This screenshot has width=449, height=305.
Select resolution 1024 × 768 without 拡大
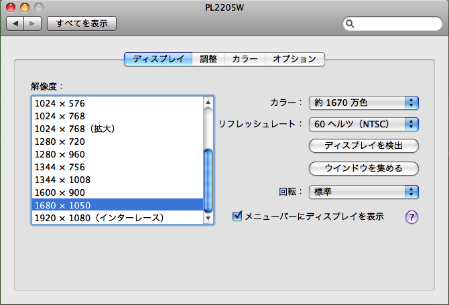(x=117, y=116)
